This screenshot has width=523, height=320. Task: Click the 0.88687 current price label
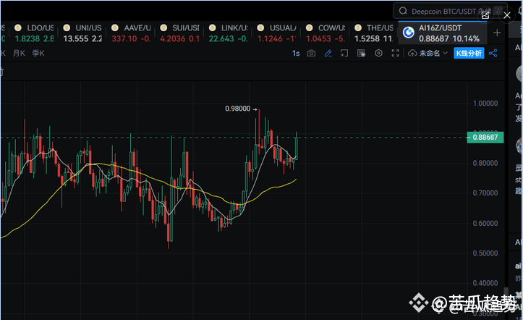click(x=485, y=137)
